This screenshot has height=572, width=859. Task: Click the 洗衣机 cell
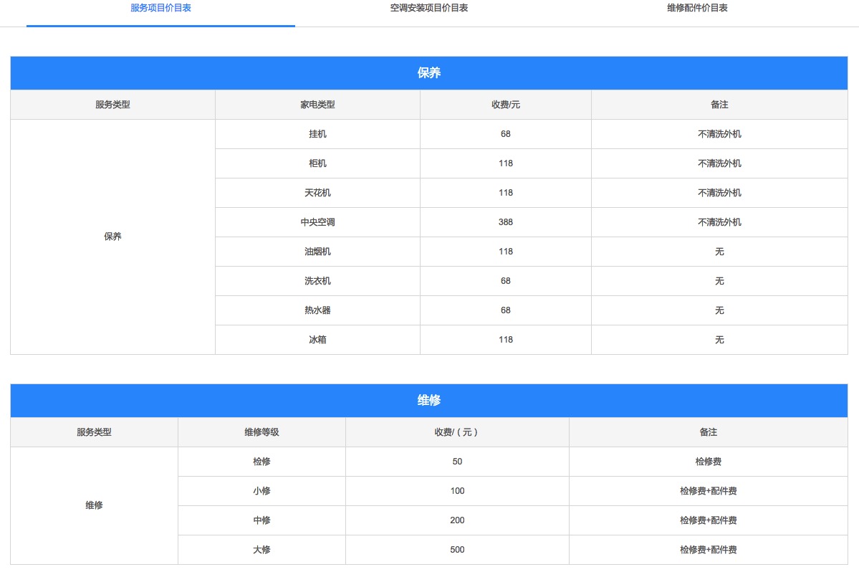[x=317, y=281]
